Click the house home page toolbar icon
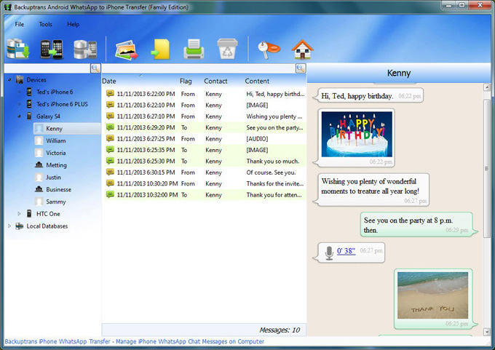This screenshot has width=495, height=350. pyautogui.click(x=302, y=49)
